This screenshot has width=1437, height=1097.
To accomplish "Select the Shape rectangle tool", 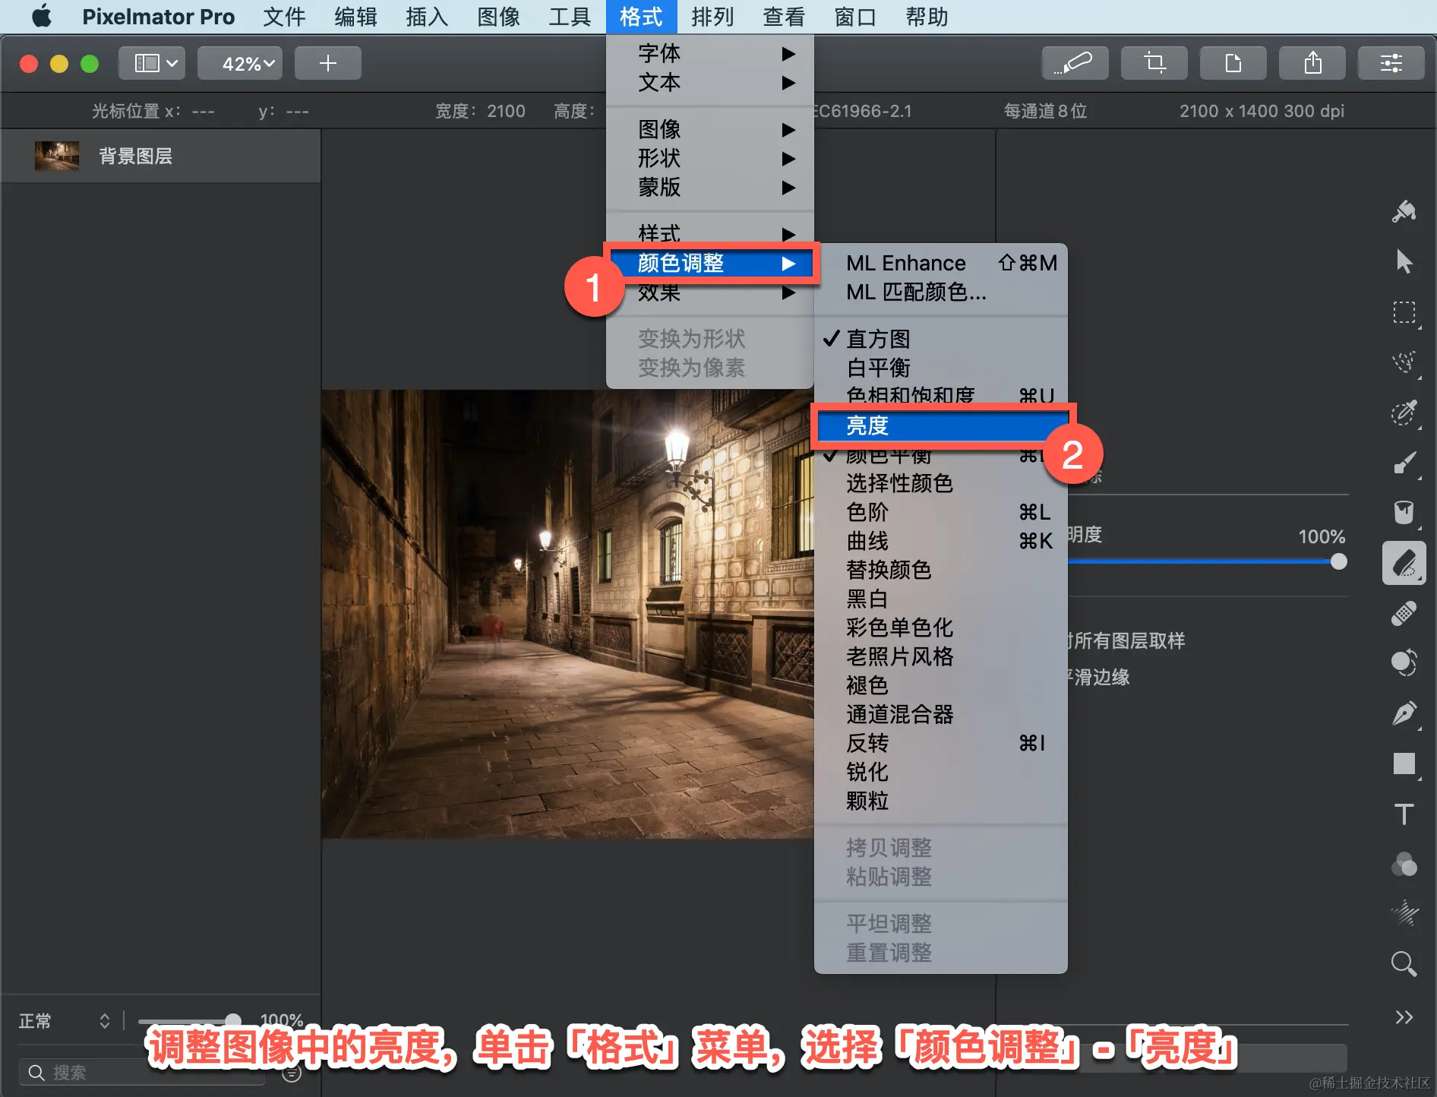I will coord(1404,763).
